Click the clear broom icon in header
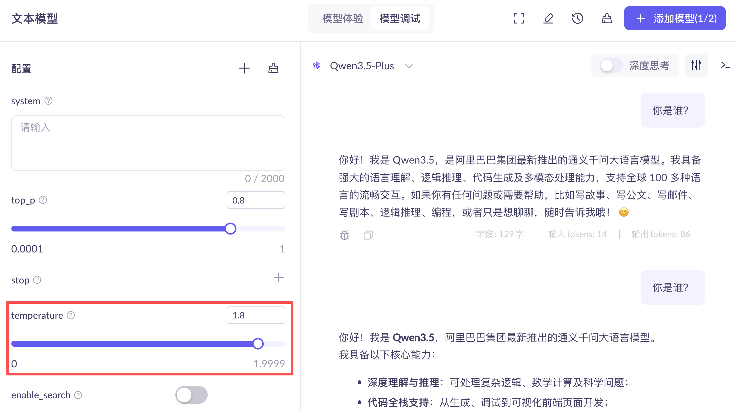Image resolution: width=736 pixels, height=411 pixels. (607, 18)
